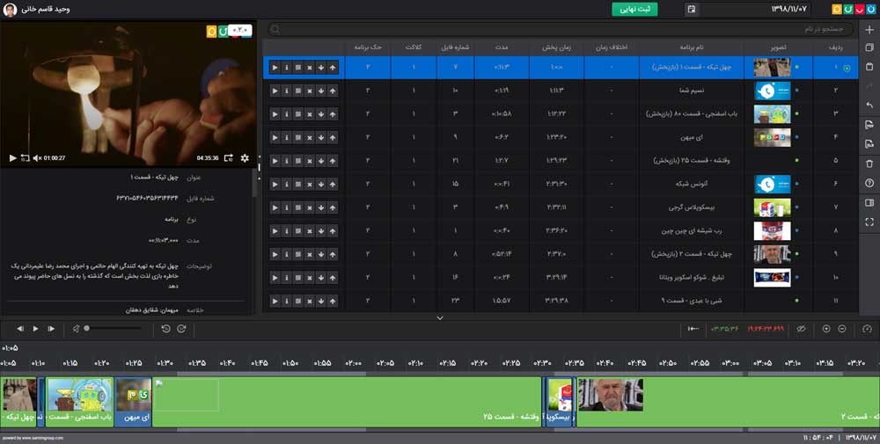Viewport: 880px width, 444px height.
Task: Click grid icon in باب اسفنجی row
Action: click(x=298, y=113)
